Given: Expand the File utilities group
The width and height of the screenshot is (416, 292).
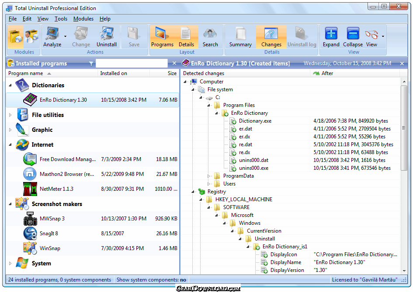Looking at the screenshot, I should click(10, 115).
